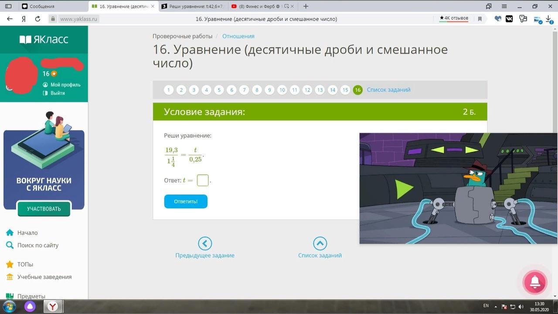Screen dimensions: 558x314
Task: Switch to 'Реши уравнение: t:42,6=7' tab
Action: [x=192, y=7]
